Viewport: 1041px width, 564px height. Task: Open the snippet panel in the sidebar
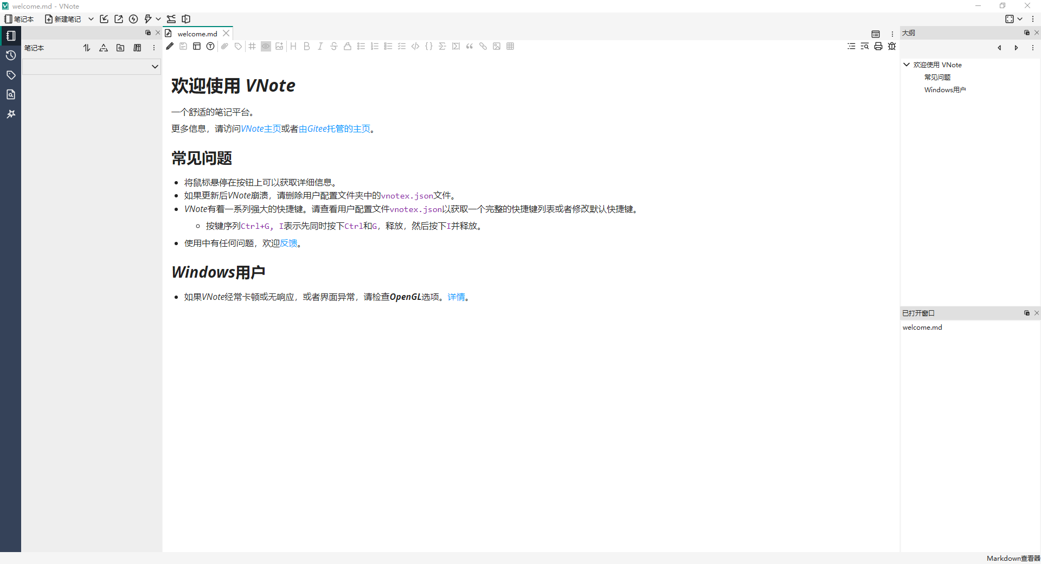[x=11, y=114]
